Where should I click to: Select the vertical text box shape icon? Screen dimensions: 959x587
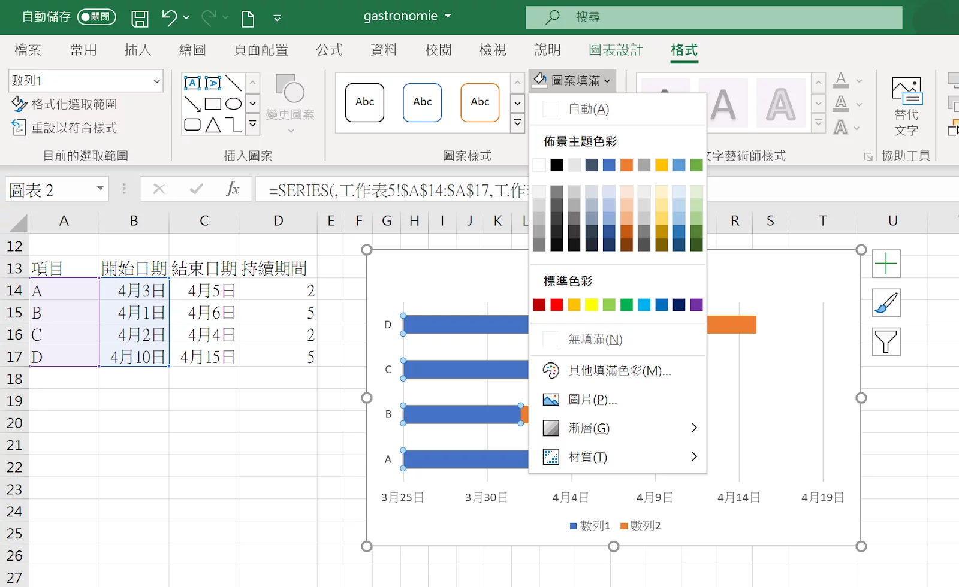[213, 83]
